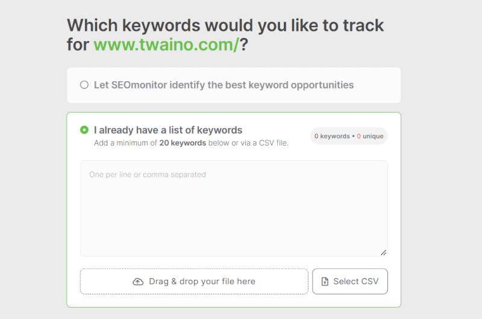The height and width of the screenshot is (319, 482).
Task: Click the textarea resize handle corner
Action: coord(383,253)
